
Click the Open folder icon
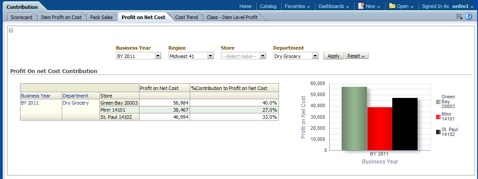click(392, 6)
